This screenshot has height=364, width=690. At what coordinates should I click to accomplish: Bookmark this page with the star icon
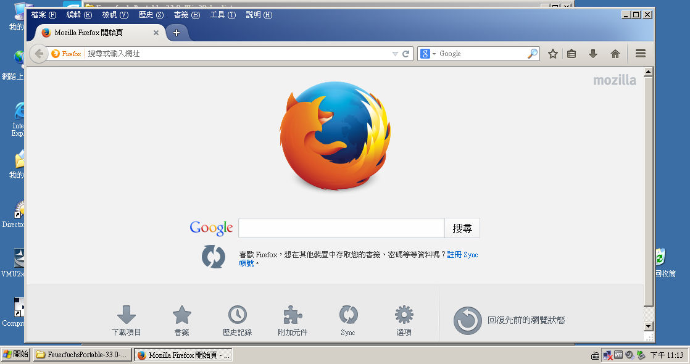[553, 54]
